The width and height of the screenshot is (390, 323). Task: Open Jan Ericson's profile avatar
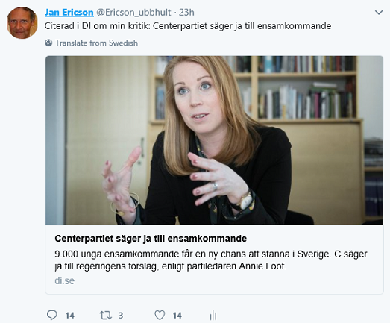(22, 22)
